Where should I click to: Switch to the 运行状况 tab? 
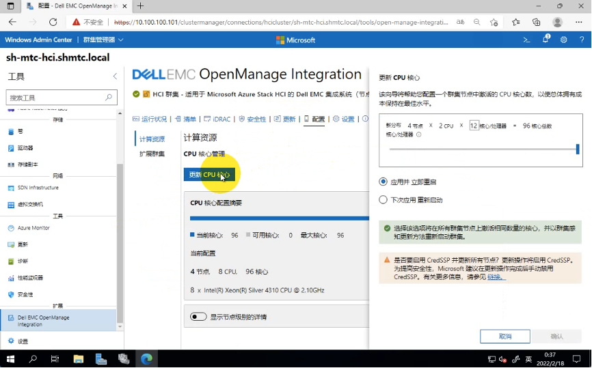tap(150, 119)
